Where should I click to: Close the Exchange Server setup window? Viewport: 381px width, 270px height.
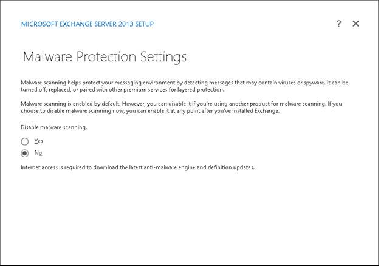click(x=356, y=24)
